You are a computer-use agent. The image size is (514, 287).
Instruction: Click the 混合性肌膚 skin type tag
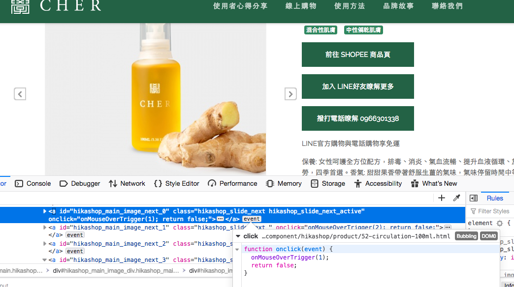pos(321,30)
